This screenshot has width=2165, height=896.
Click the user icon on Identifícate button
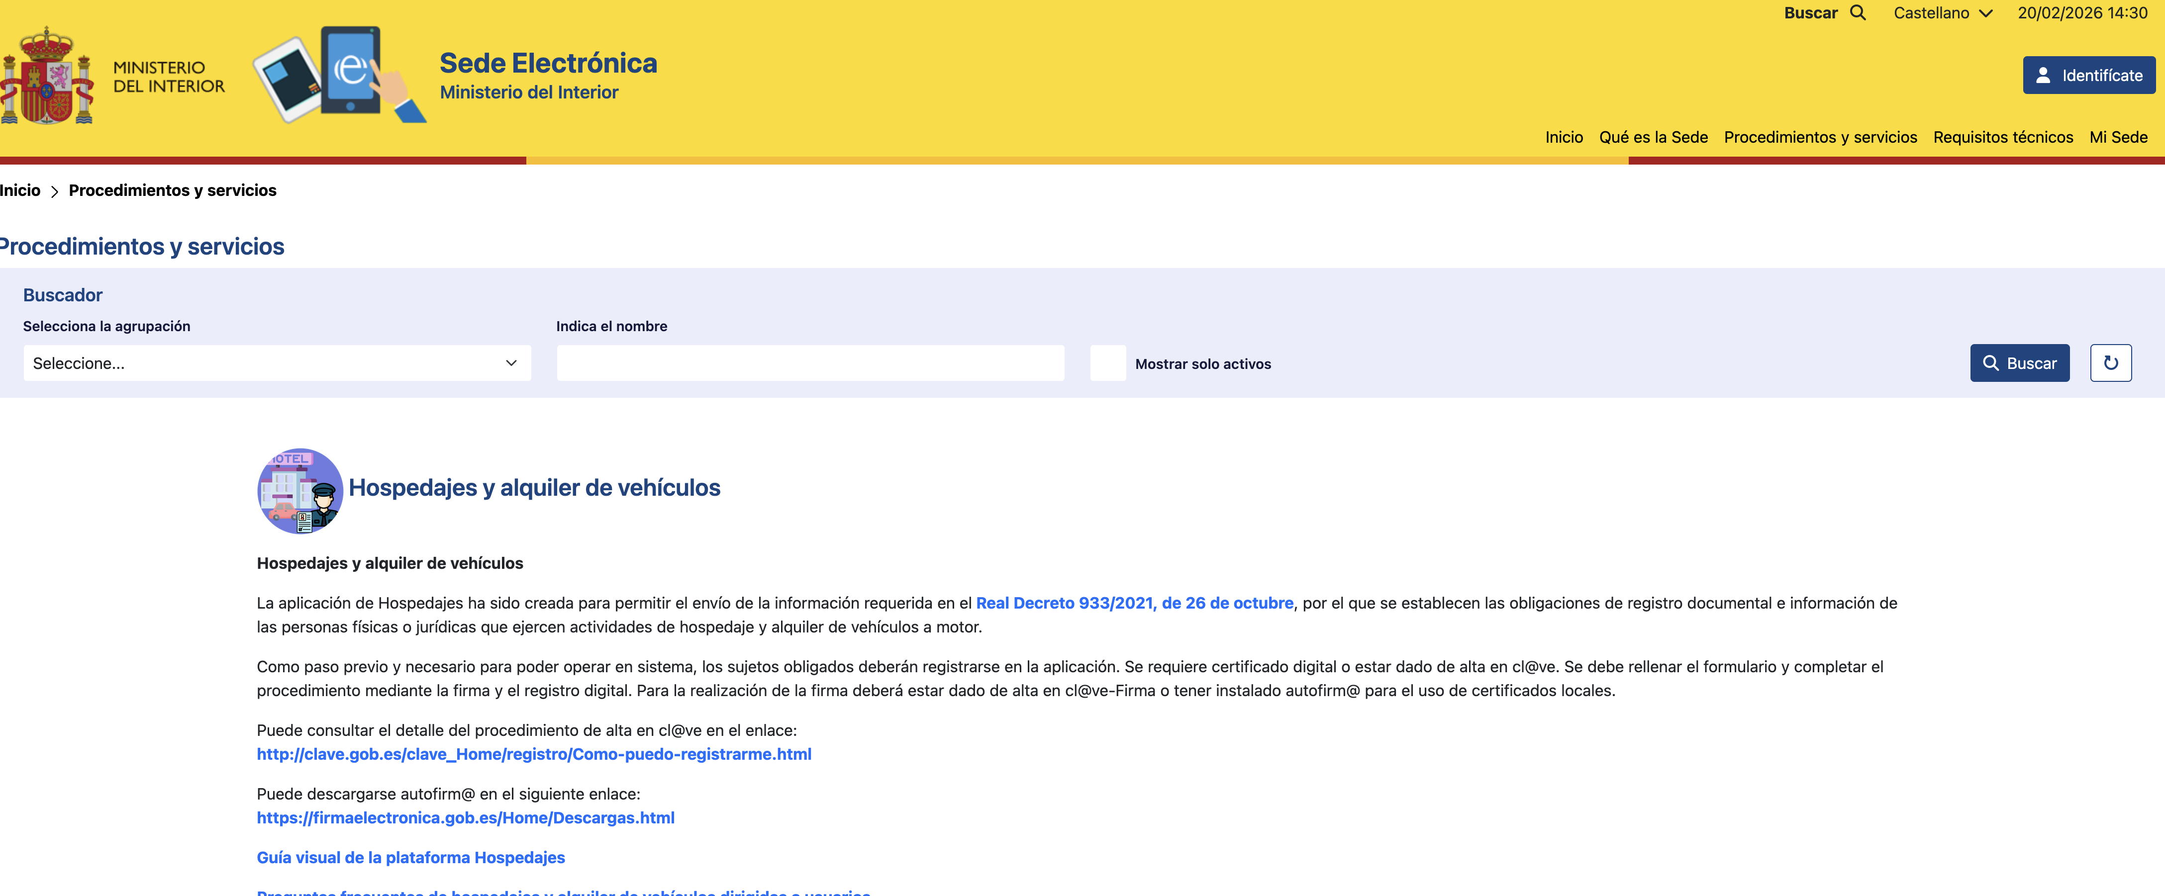(x=2043, y=76)
